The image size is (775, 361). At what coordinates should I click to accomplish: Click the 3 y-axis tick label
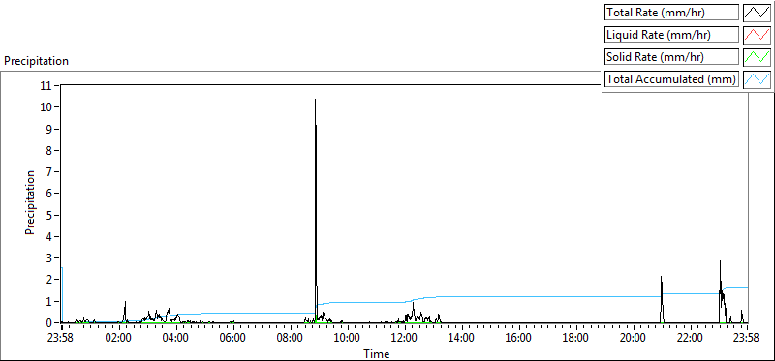(x=50, y=257)
